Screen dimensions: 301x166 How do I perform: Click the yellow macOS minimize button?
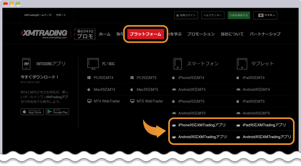point(12,4)
